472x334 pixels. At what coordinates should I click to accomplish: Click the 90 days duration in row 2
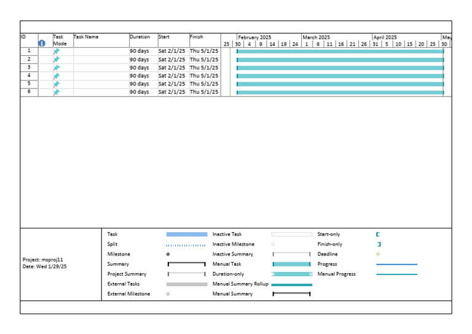coord(139,60)
